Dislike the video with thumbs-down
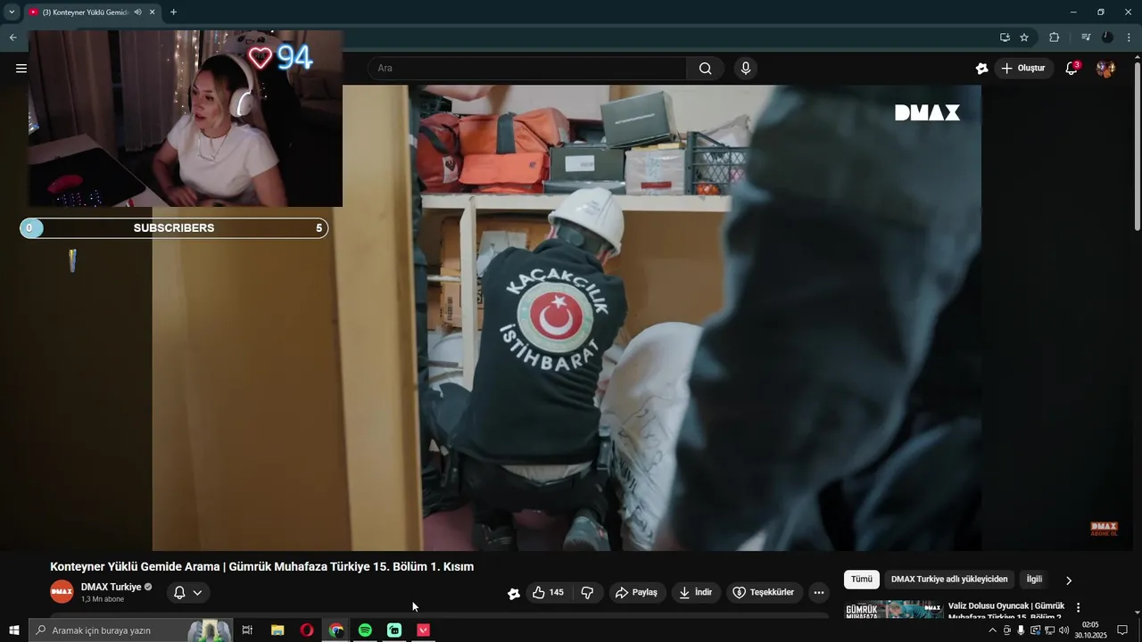 [587, 592]
